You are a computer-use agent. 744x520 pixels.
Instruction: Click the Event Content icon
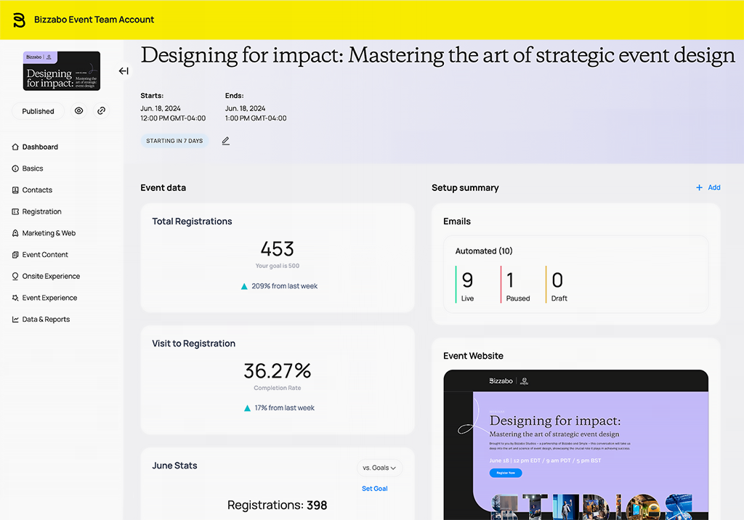(15, 255)
